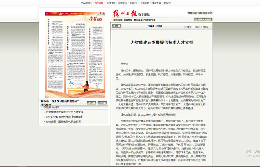Open the 徐州新闻 top navigation item
This screenshot has width=260, height=167.
pyautogui.click(x=99, y=3)
